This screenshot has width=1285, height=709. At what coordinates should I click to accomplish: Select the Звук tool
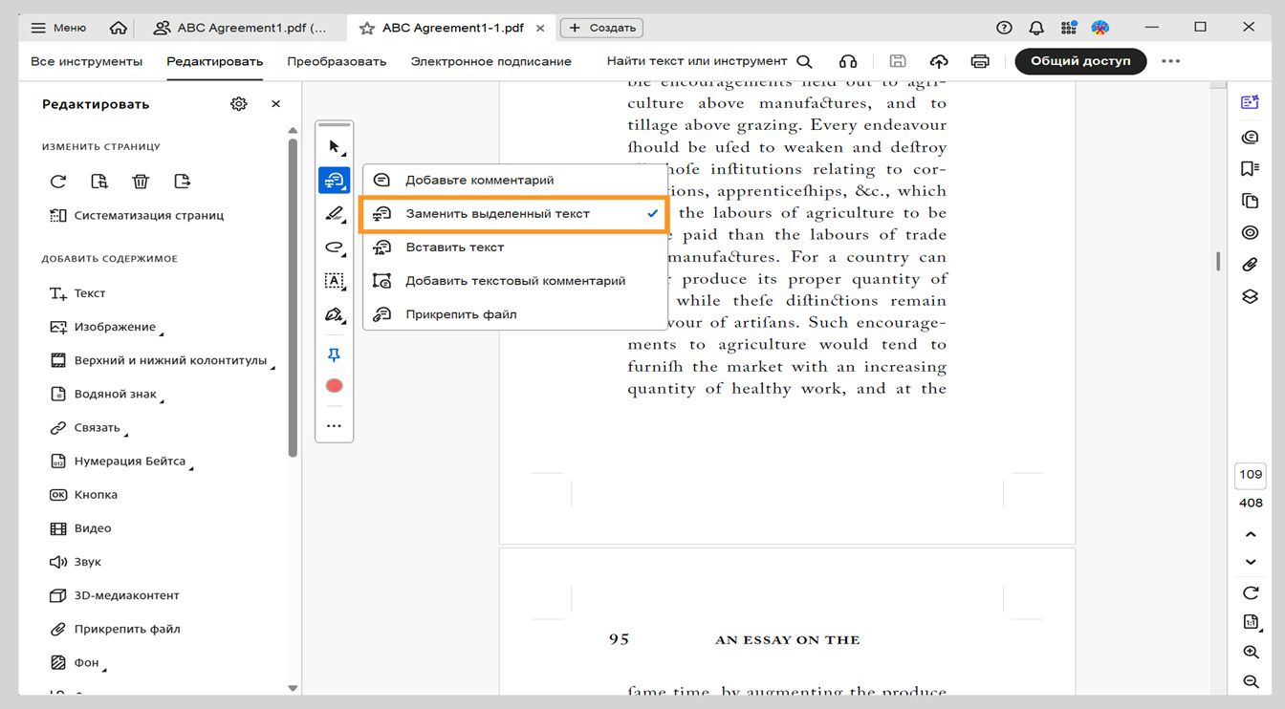(76, 562)
